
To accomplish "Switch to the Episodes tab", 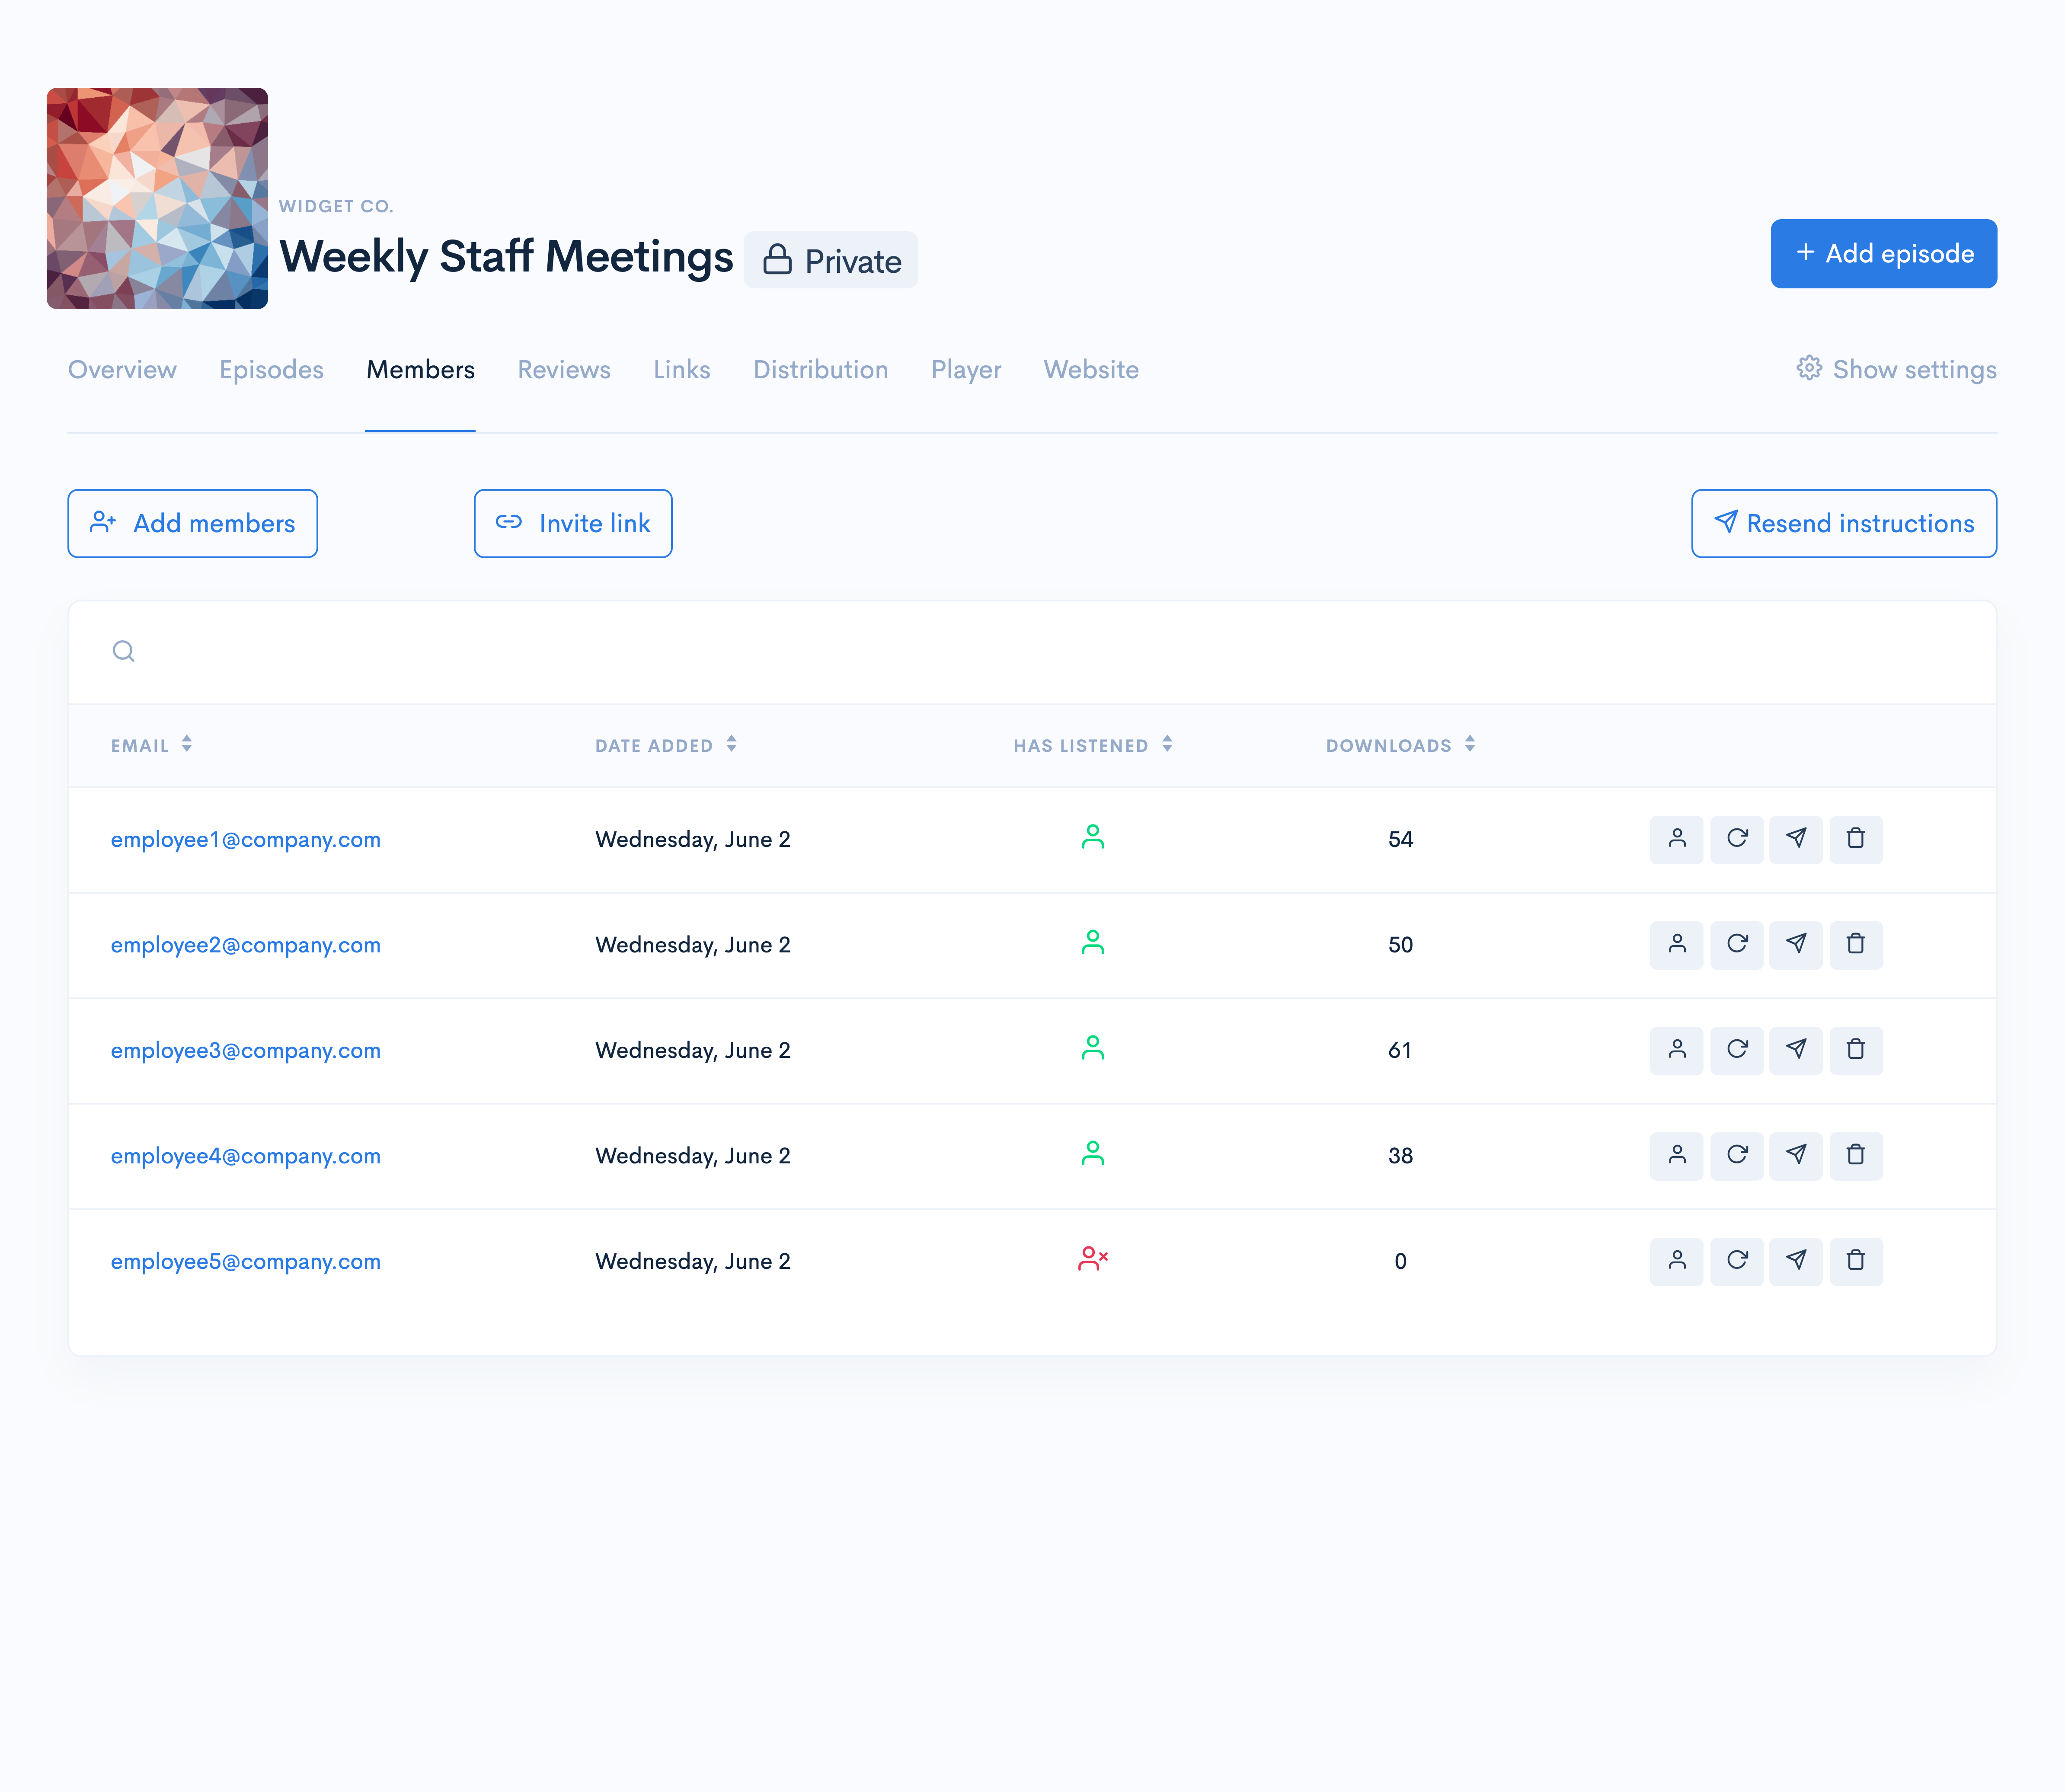I will 271,370.
